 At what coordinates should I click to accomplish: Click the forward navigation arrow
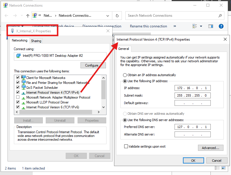[x=15, y=16]
